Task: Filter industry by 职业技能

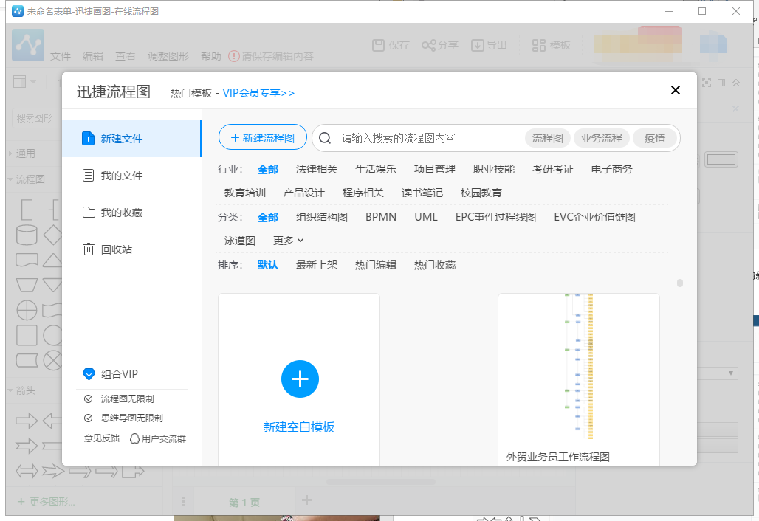Action: (493, 169)
